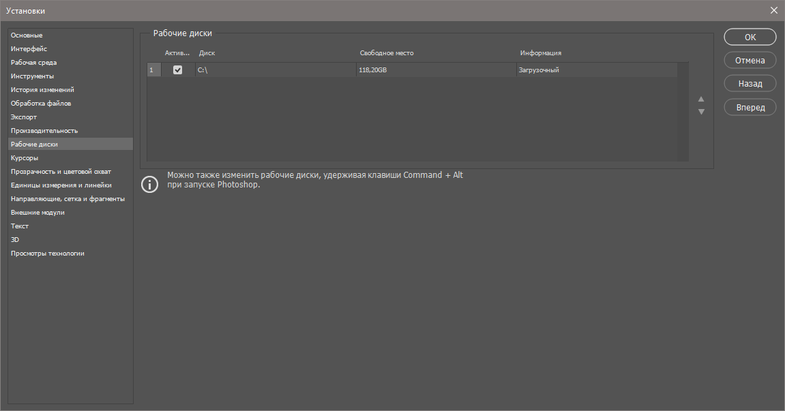Click the Свободное место column header
Image resolution: width=785 pixels, height=411 pixels.
pyautogui.click(x=387, y=53)
